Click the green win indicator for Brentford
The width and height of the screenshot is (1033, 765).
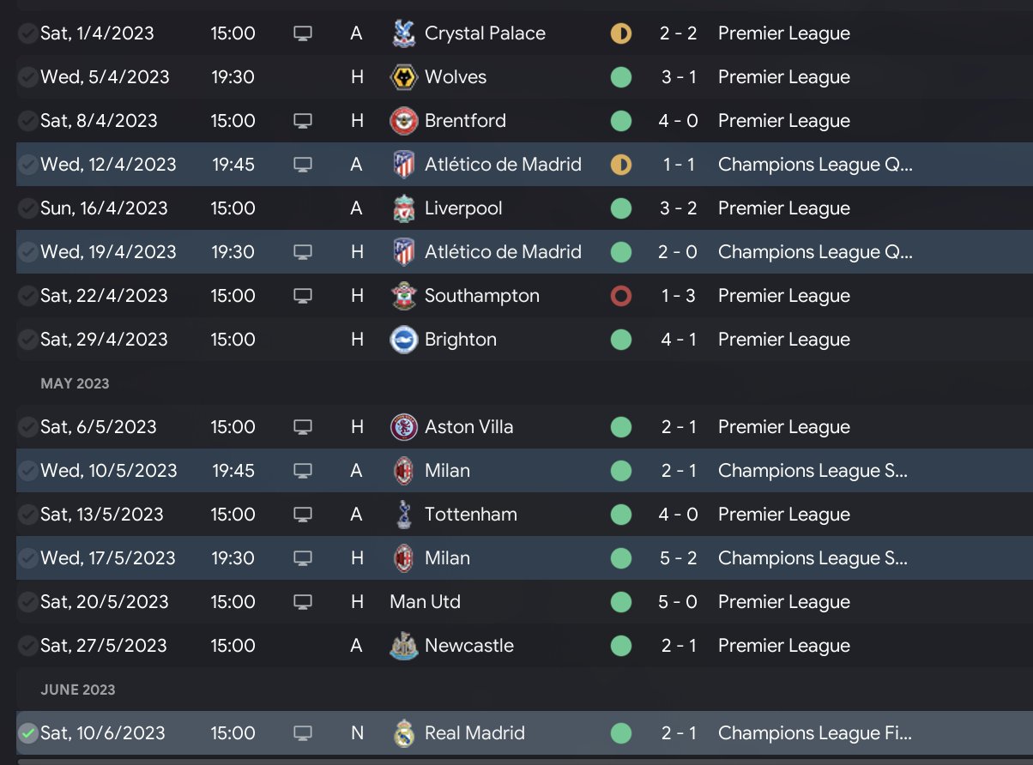point(620,121)
